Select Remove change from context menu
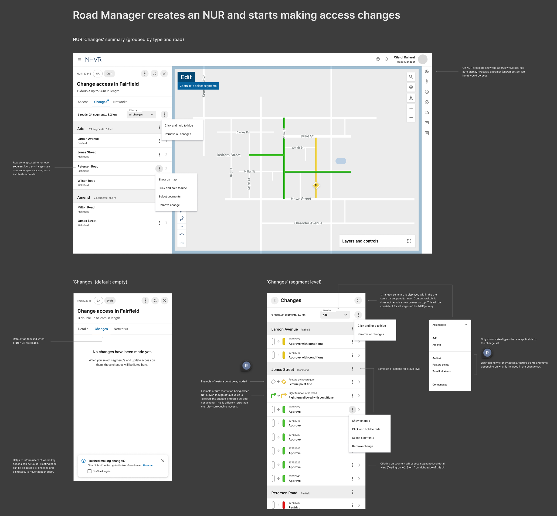 coord(169,205)
